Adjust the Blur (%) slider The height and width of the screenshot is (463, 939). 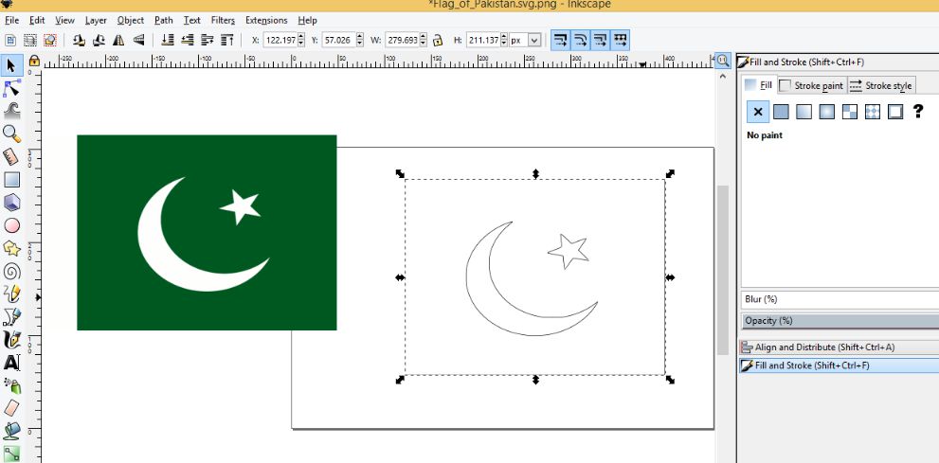click(x=840, y=299)
